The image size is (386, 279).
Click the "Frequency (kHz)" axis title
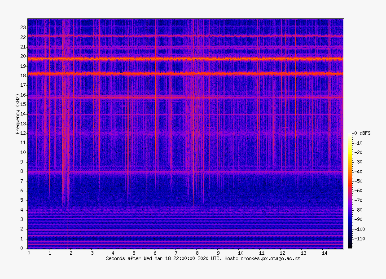18,114
